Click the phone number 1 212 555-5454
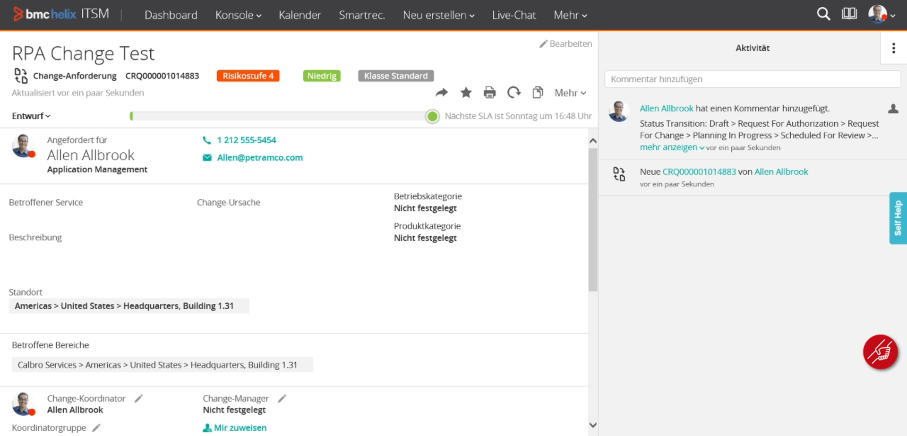907x436 pixels. (247, 140)
